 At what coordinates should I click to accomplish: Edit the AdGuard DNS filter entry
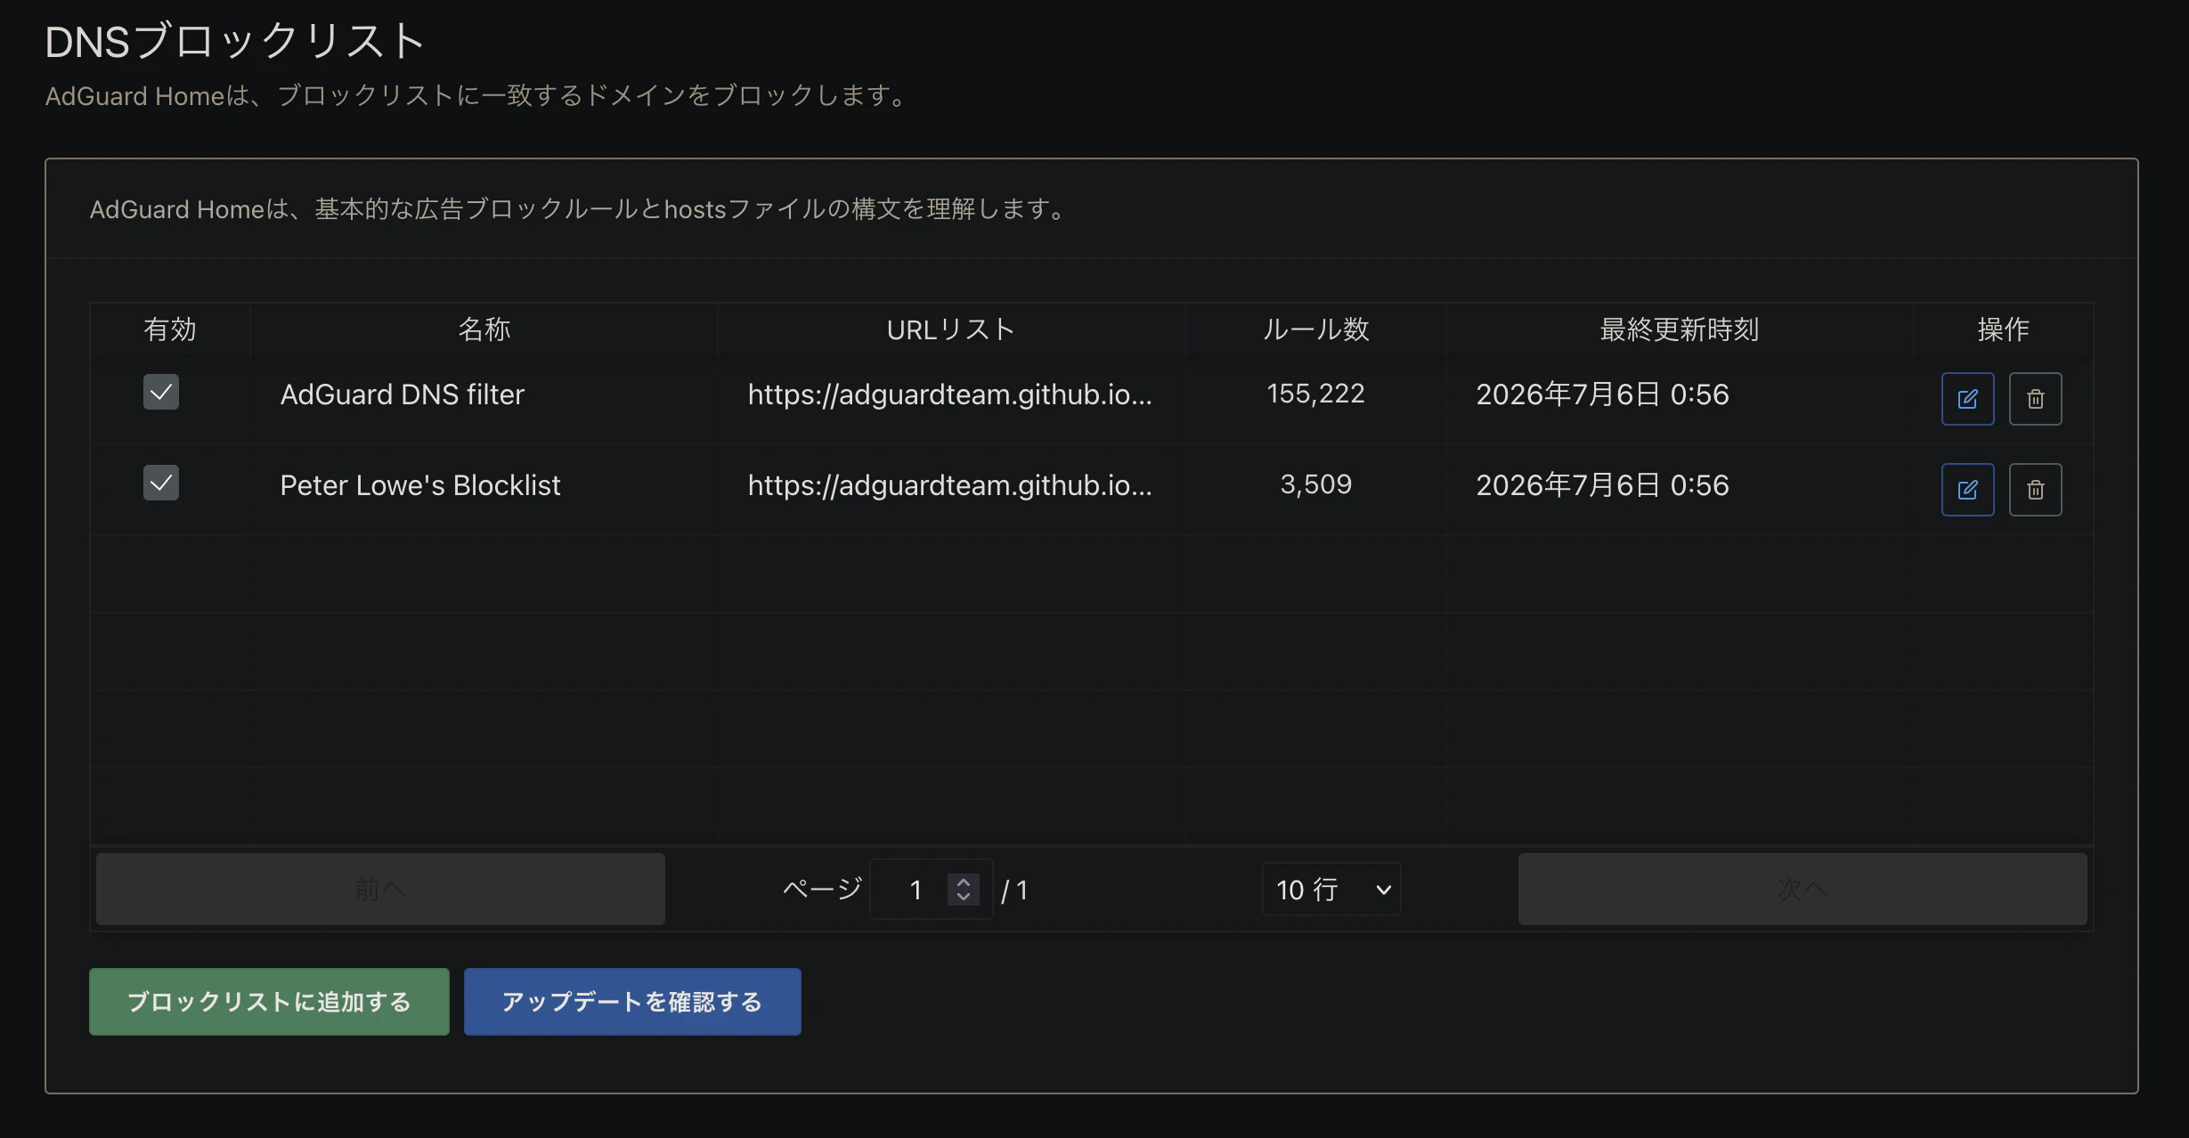(1967, 399)
